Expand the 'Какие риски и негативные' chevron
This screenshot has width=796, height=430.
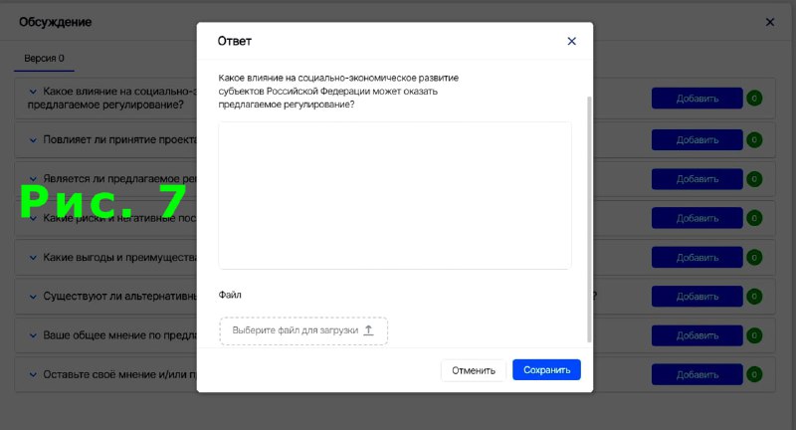pos(33,218)
